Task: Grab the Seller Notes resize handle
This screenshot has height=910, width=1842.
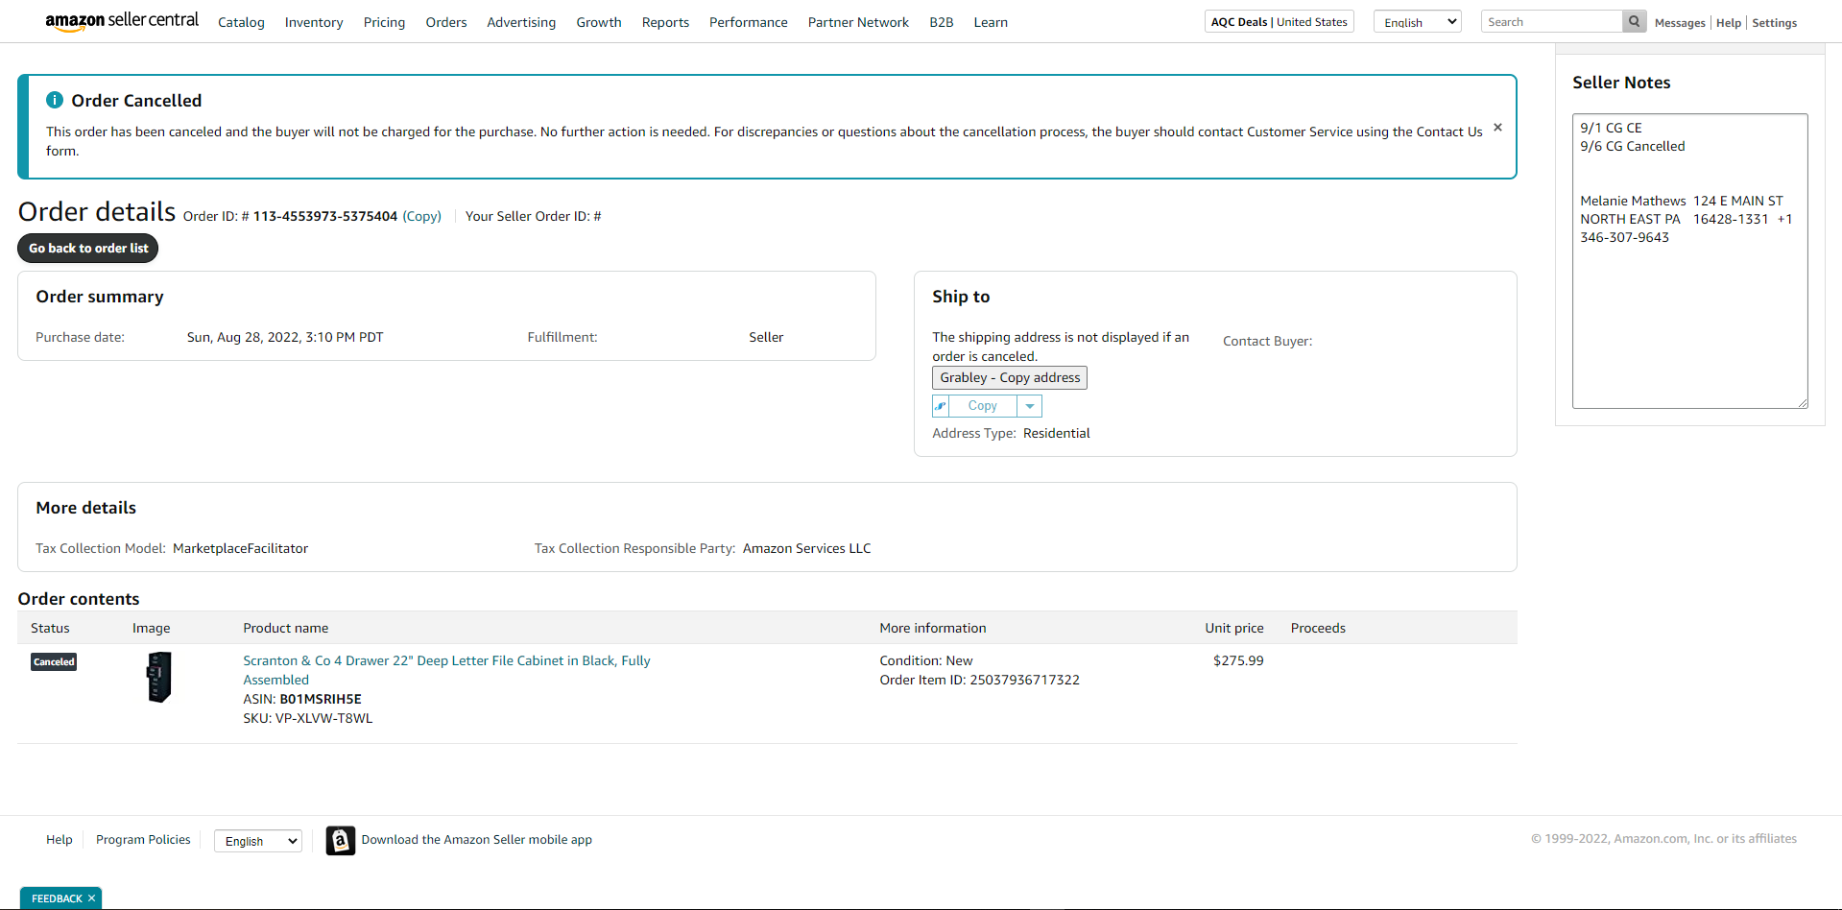Action: click(1803, 403)
